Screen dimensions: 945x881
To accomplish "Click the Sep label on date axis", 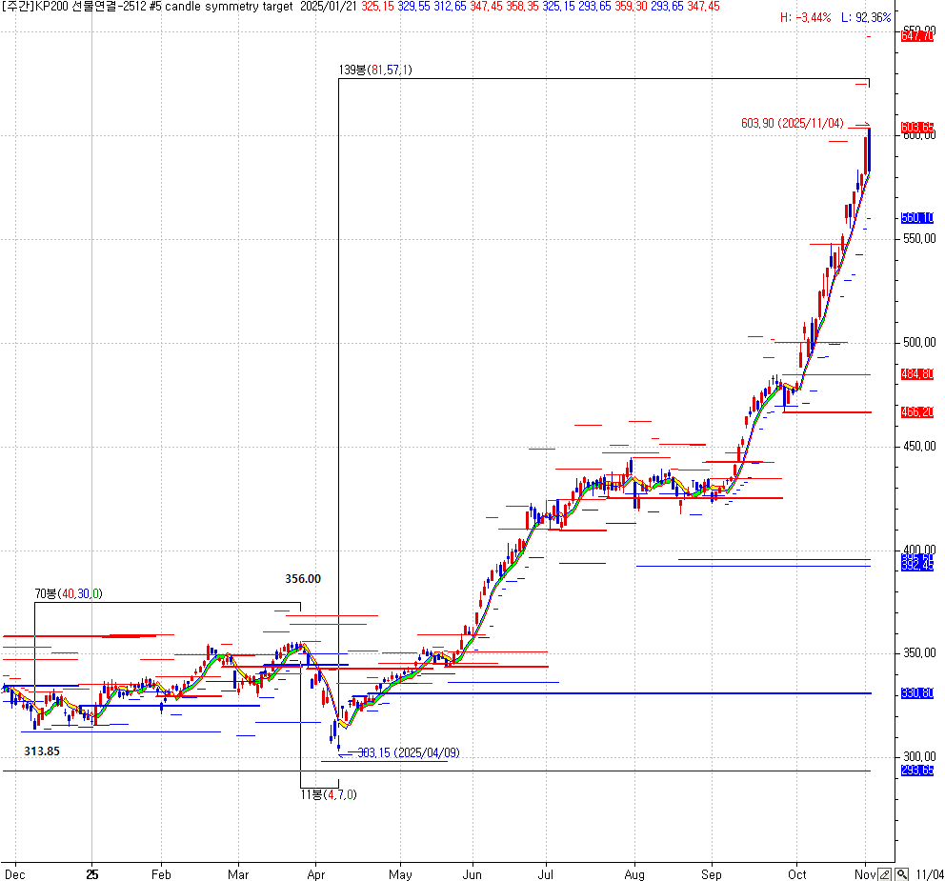I will click(x=712, y=874).
